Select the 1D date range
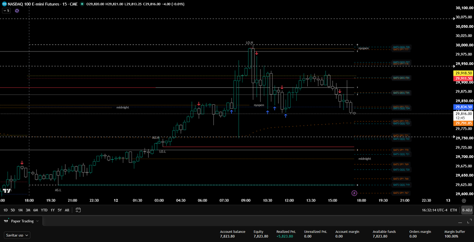 pyautogui.click(x=6, y=210)
